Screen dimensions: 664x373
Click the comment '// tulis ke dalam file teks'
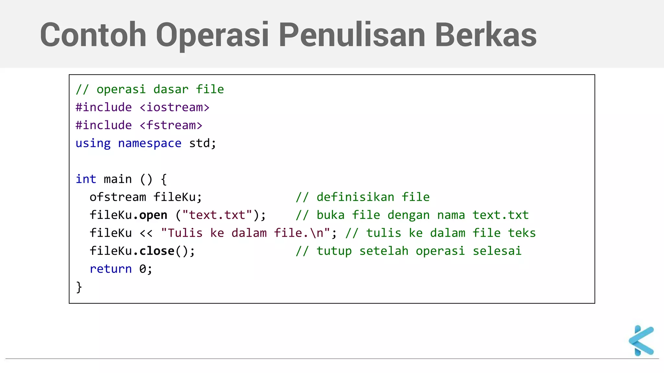pyautogui.click(x=441, y=233)
